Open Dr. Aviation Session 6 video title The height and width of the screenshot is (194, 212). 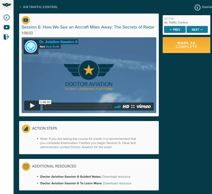[58, 42]
